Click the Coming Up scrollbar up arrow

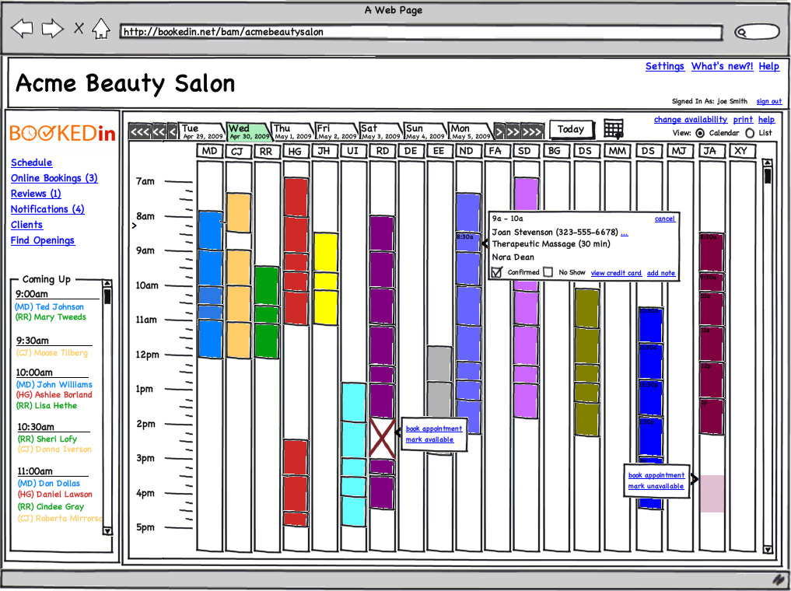pos(107,284)
